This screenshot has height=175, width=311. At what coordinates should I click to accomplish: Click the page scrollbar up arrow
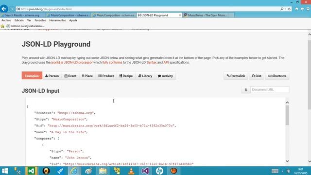[309, 35]
